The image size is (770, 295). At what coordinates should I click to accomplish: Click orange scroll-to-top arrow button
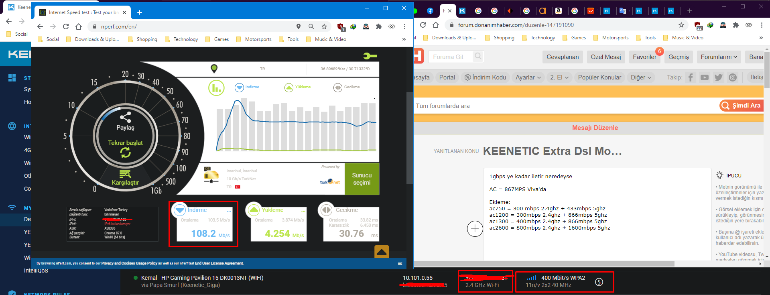[x=382, y=252]
